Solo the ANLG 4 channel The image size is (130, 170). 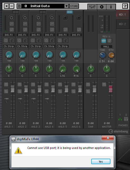[47, 91]
